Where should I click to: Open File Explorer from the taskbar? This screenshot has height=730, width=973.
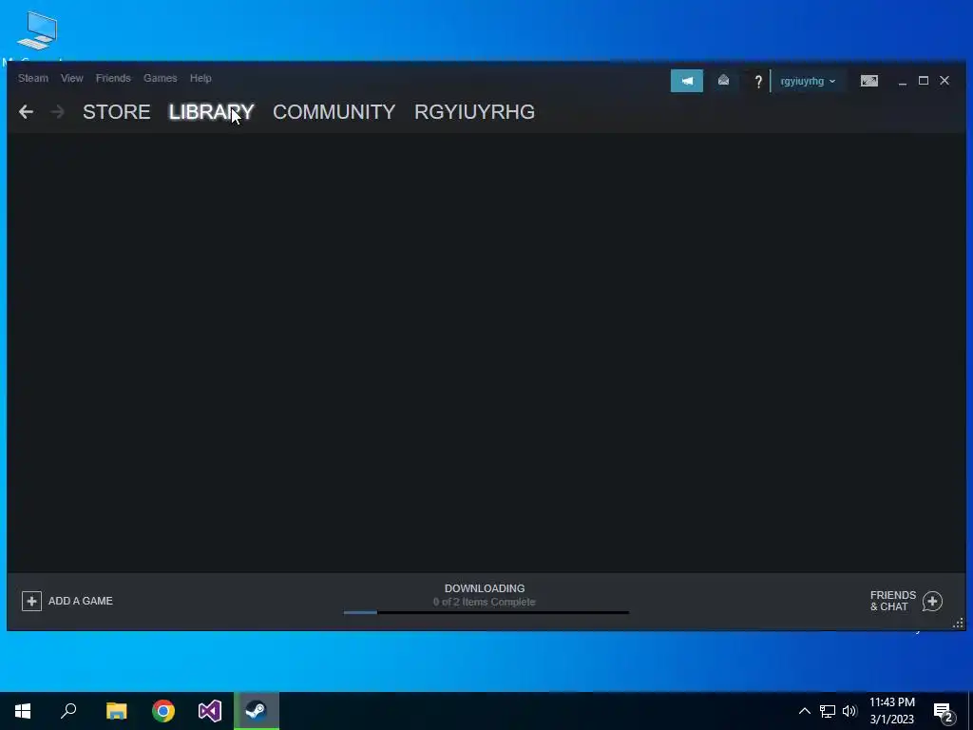(x=116, y=711)
